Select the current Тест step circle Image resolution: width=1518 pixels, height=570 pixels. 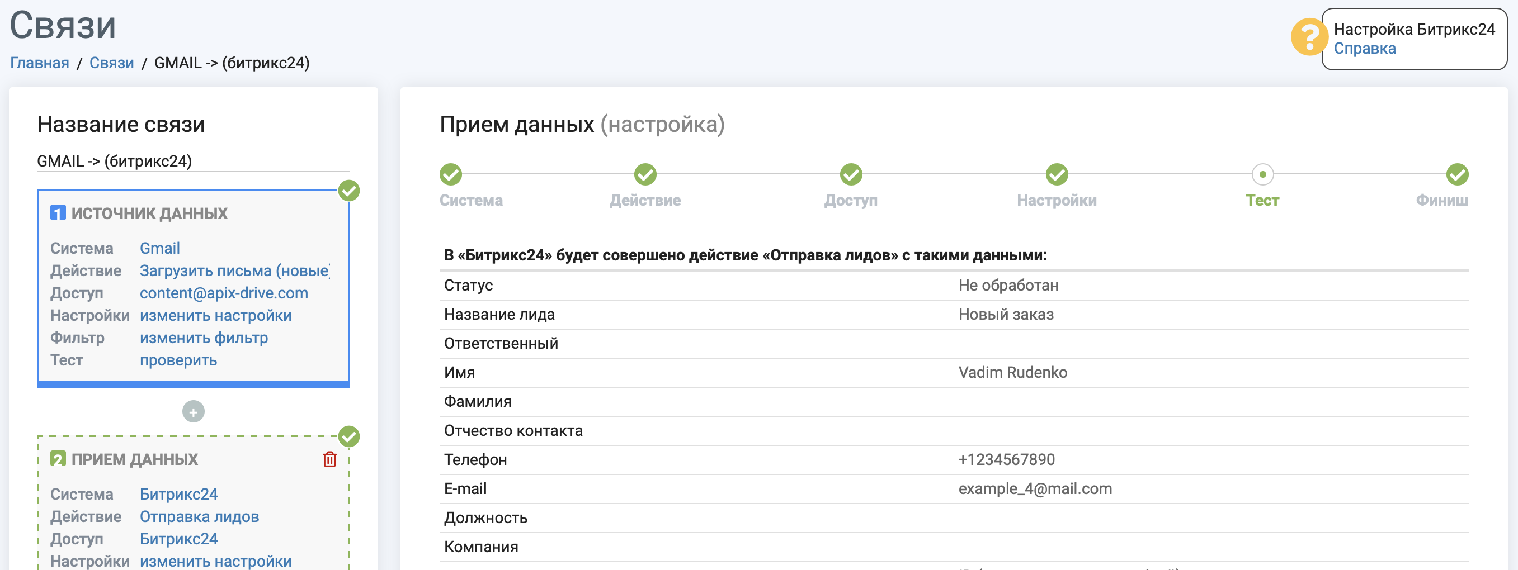[x=1262, y=174]
